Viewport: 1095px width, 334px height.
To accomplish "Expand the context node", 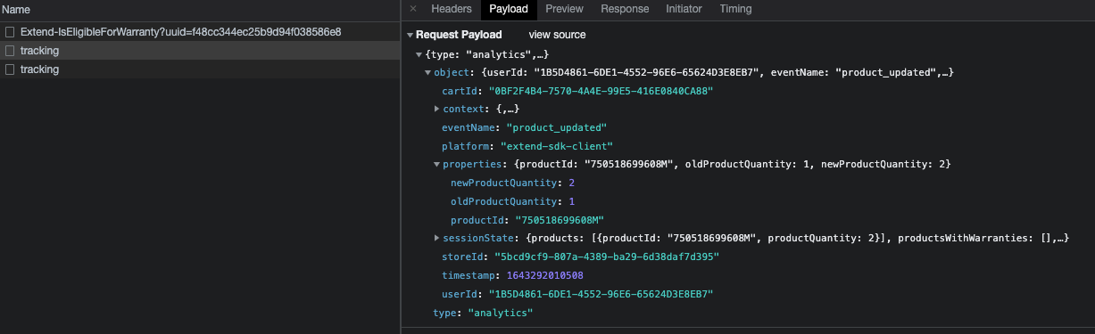I will tap(436, 109).
